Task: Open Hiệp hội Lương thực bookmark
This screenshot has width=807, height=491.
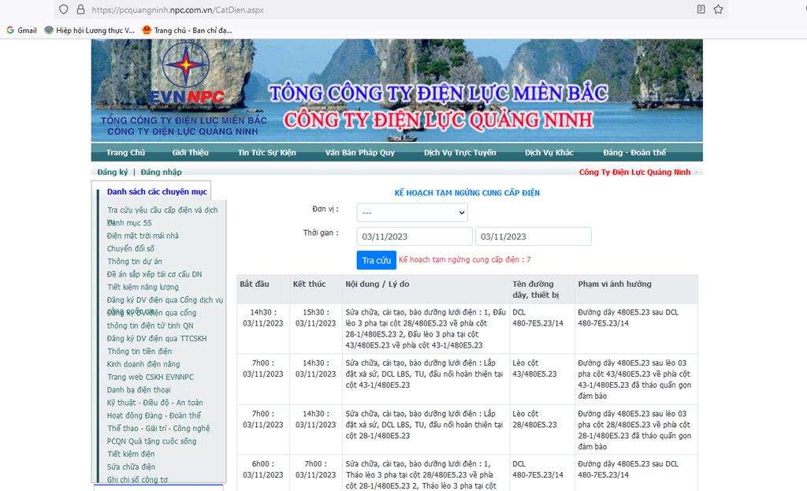Action: 90,31
